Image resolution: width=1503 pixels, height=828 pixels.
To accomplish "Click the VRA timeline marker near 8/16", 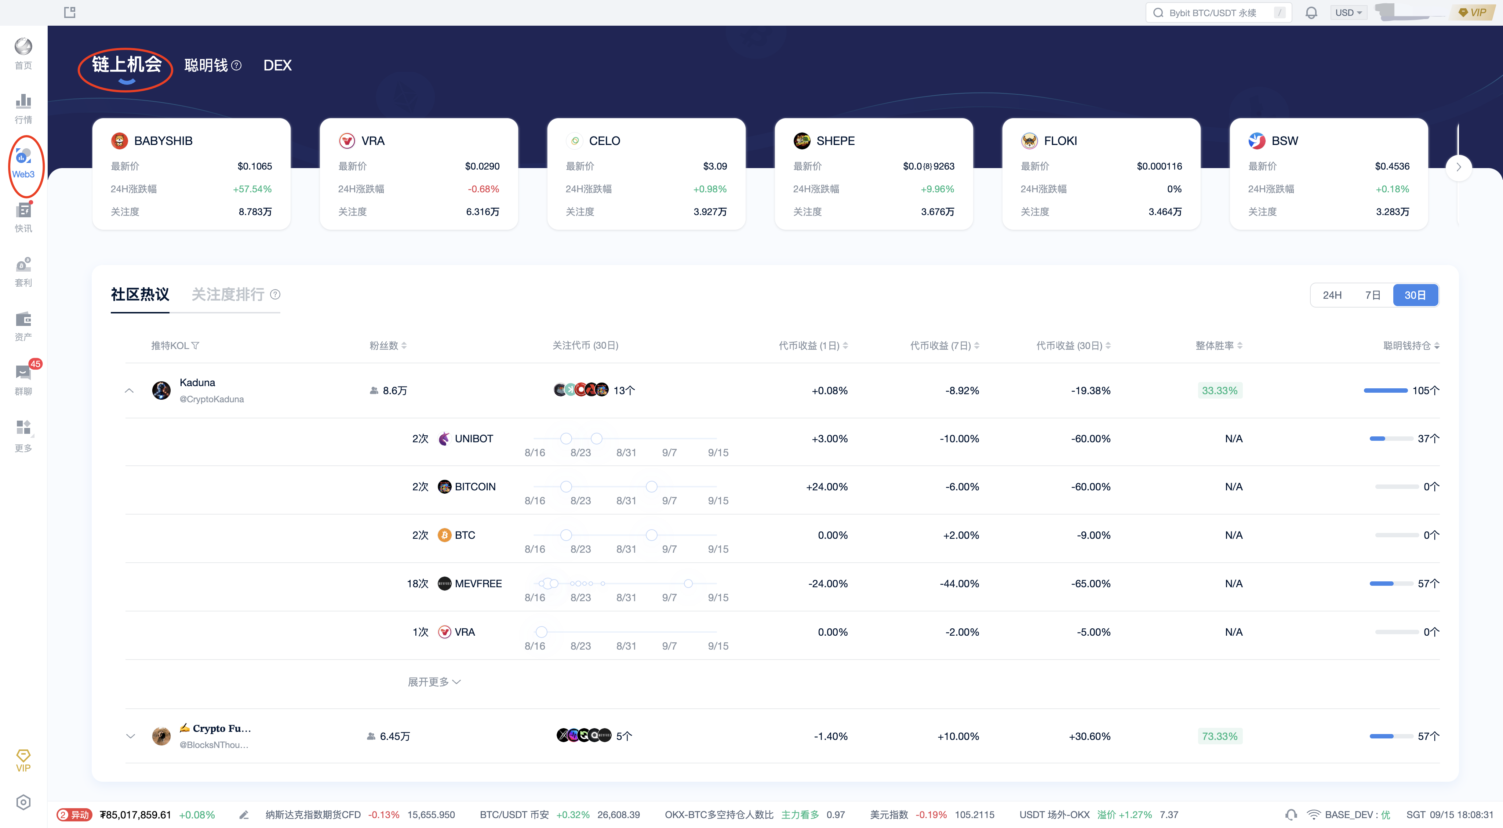I will tap(542, 632).
